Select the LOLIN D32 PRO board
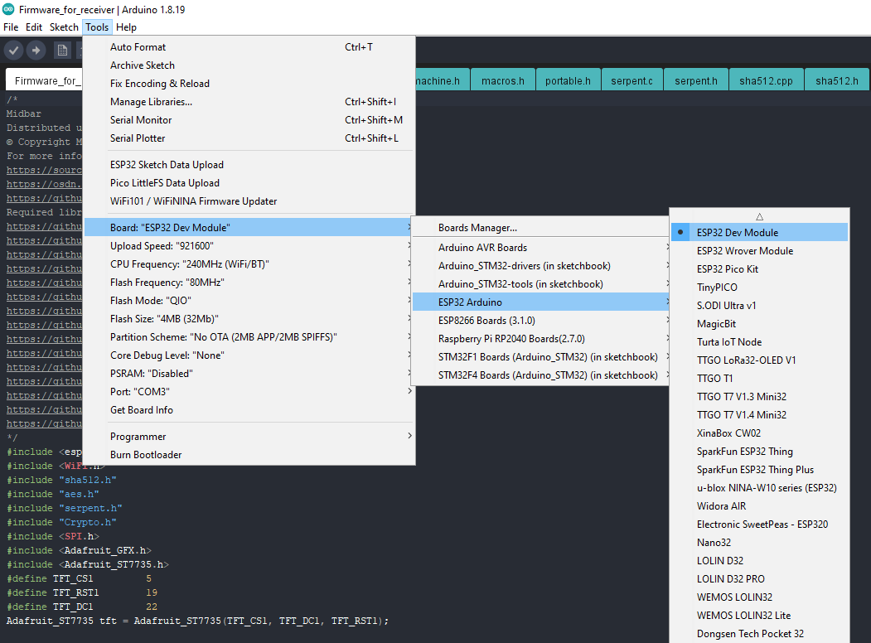Screen dimensions: 871x643 [x=759, y=579]
